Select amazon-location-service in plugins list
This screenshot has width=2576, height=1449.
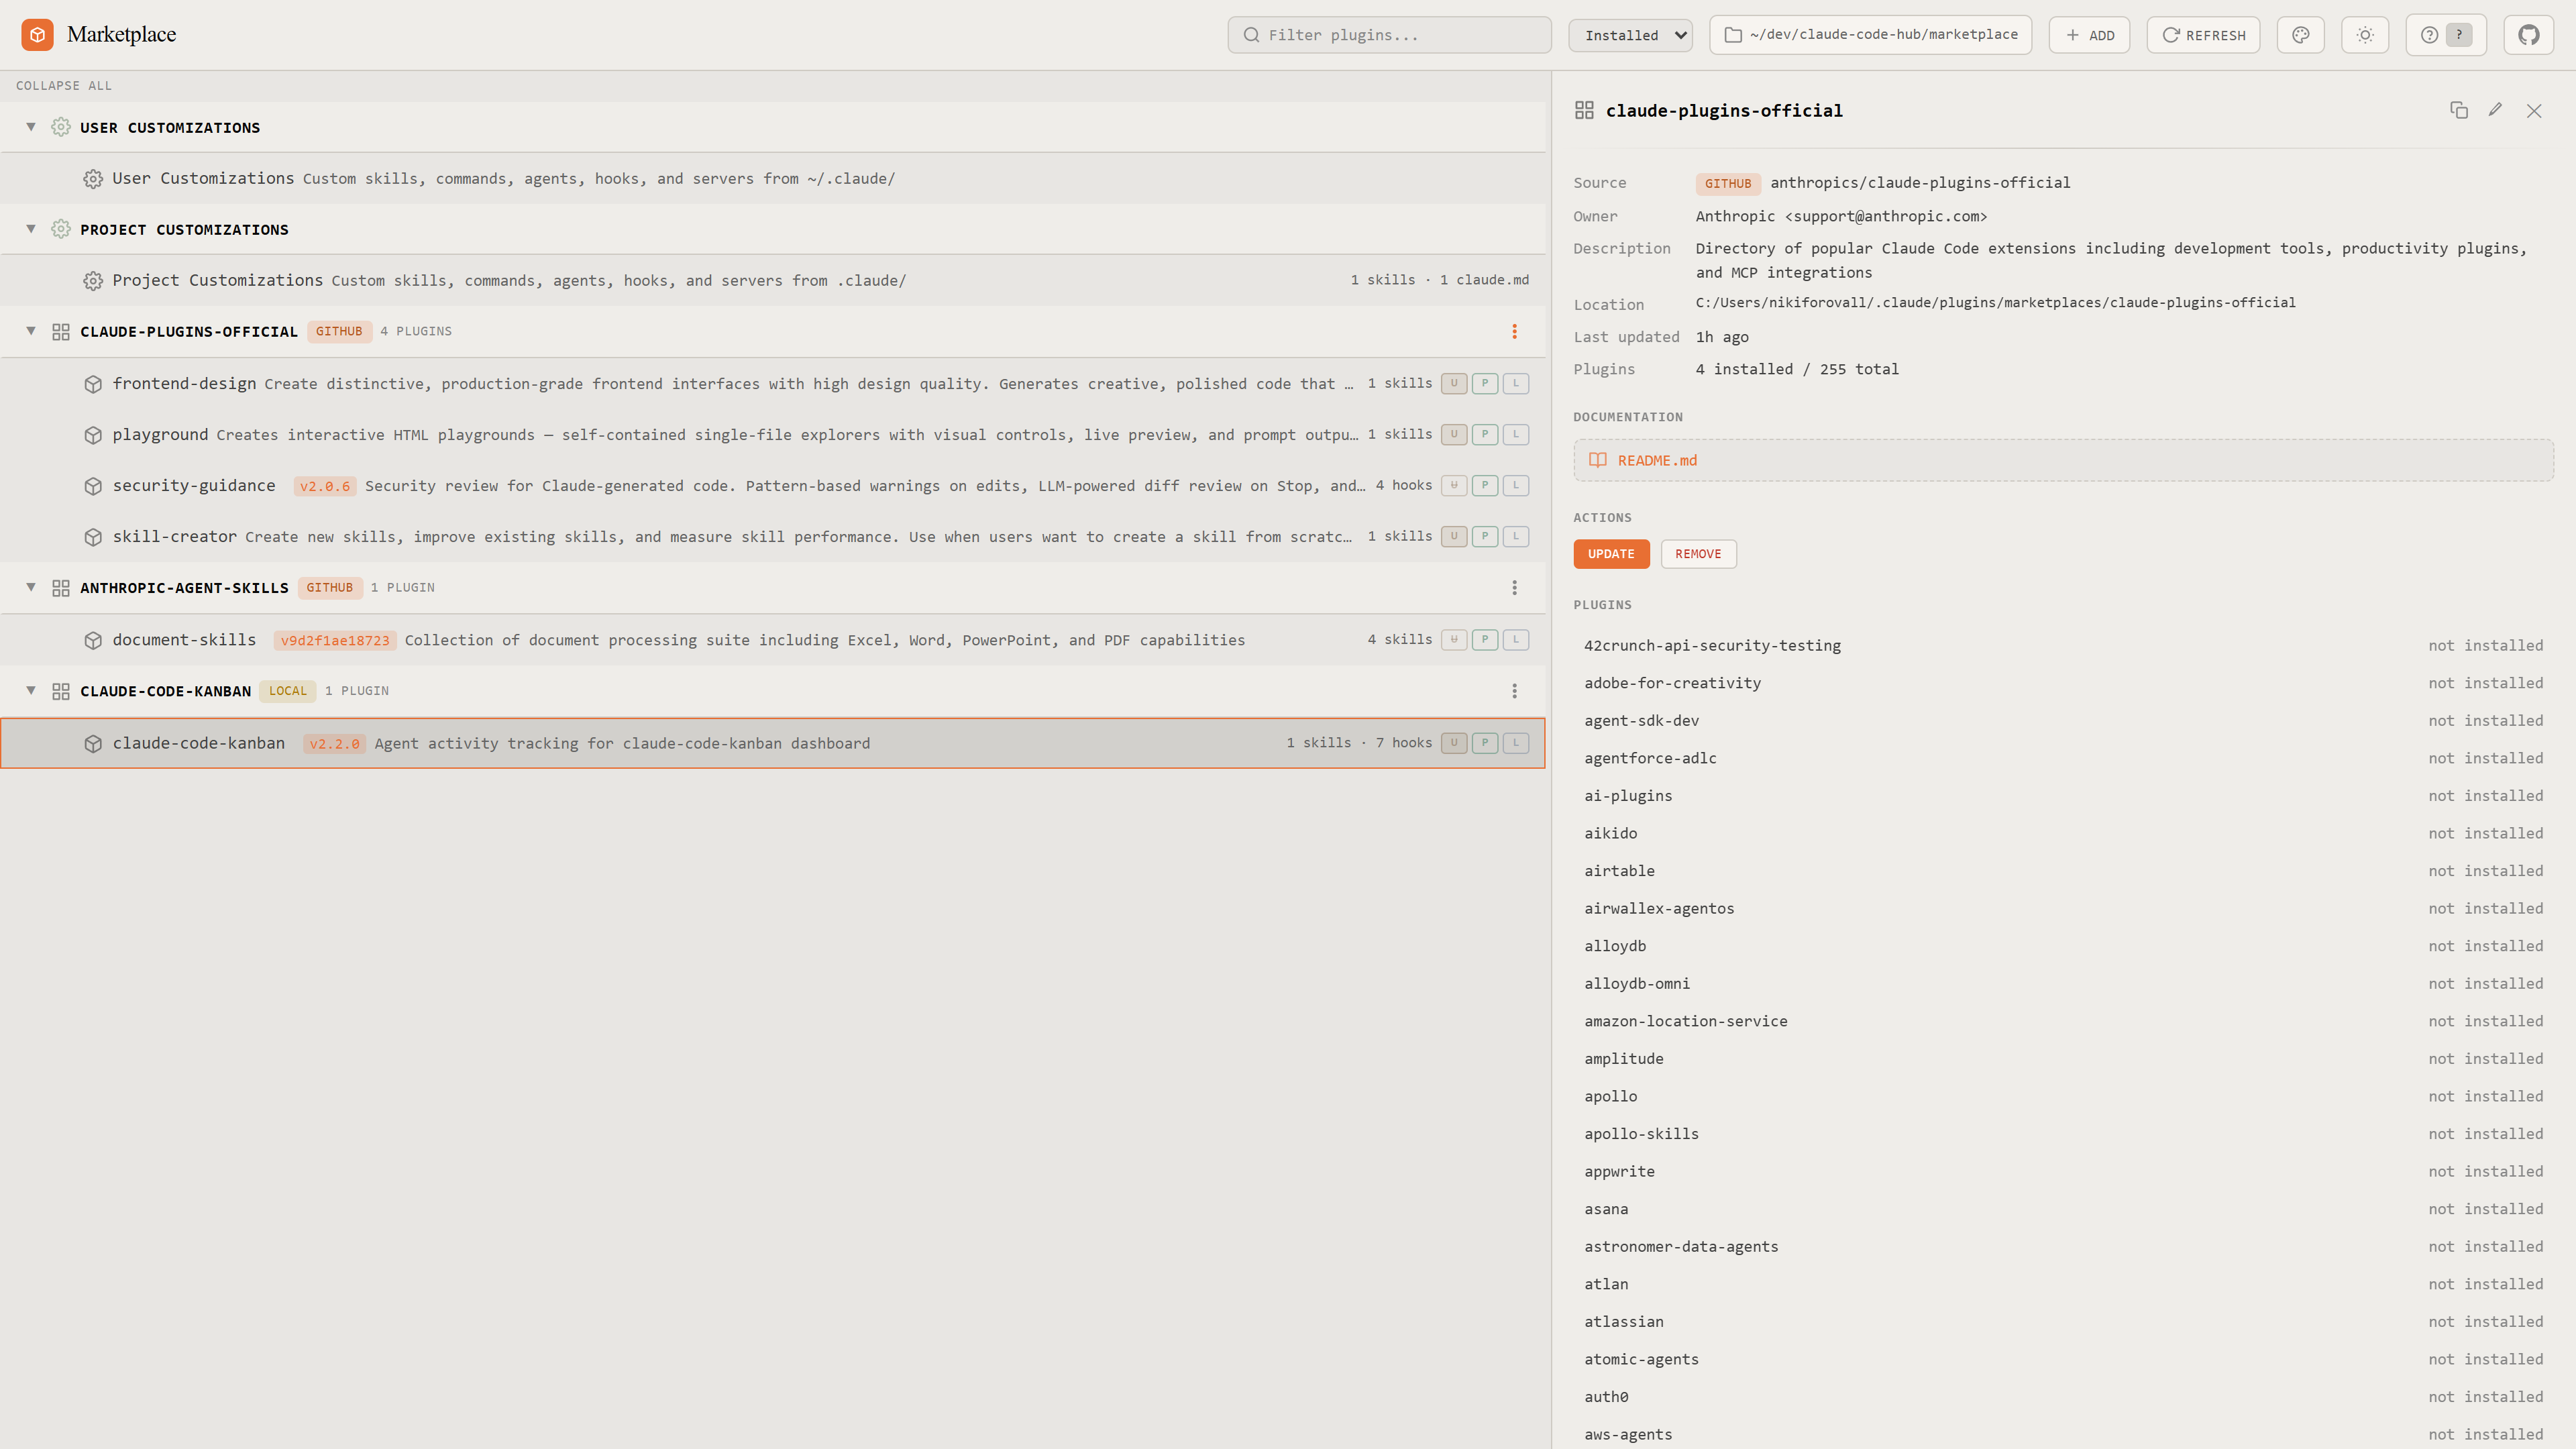[2063, 1021]
